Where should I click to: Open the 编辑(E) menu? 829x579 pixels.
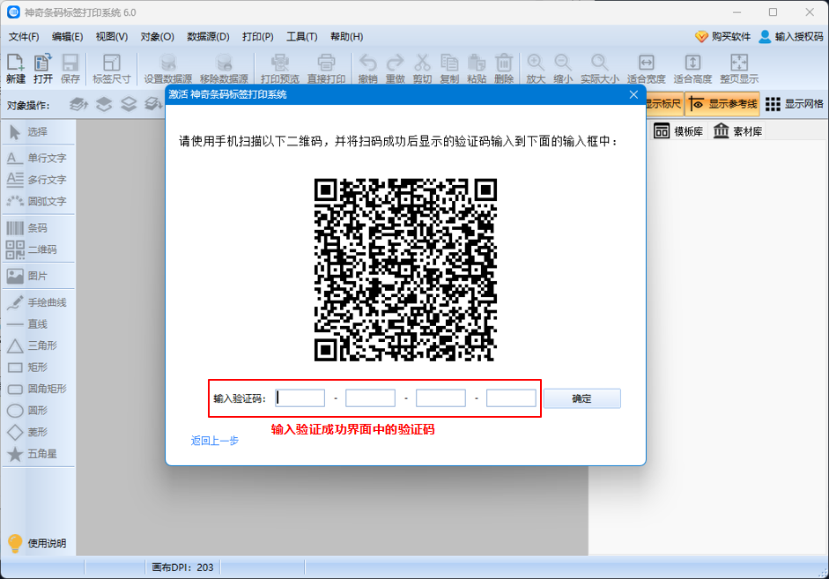[x=67, y=36]
